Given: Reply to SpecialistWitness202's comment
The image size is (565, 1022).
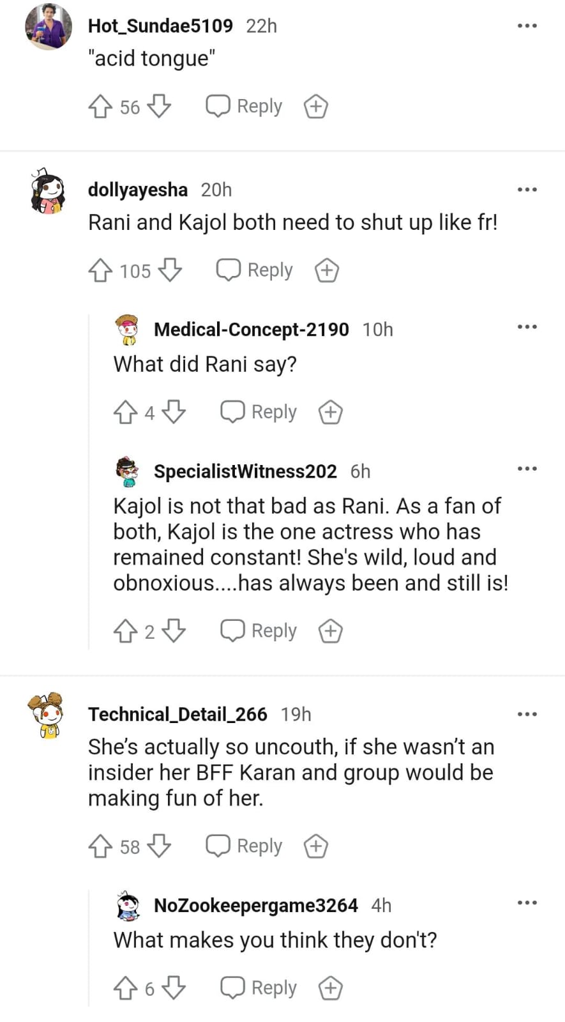Looking at the screenshot, I should (259, 631).
